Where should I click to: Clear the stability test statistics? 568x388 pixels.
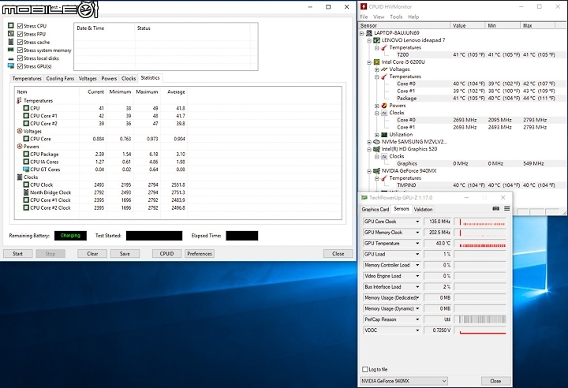click(x=92, y=254)
